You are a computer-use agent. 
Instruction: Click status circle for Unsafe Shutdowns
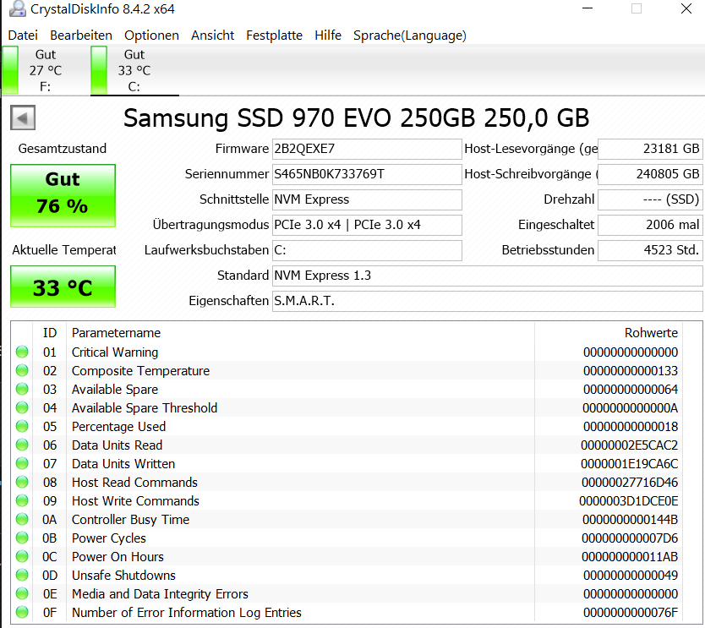click(22, 575)
